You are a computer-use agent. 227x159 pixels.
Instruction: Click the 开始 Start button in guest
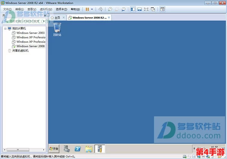coord(54,149)
